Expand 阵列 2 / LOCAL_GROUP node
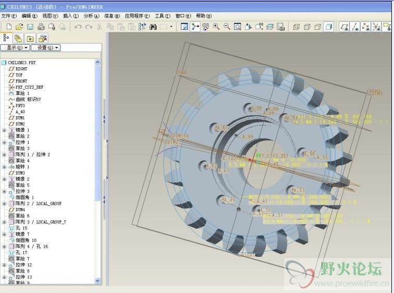Screen dimensions: 394x293 tap(4, 204)
